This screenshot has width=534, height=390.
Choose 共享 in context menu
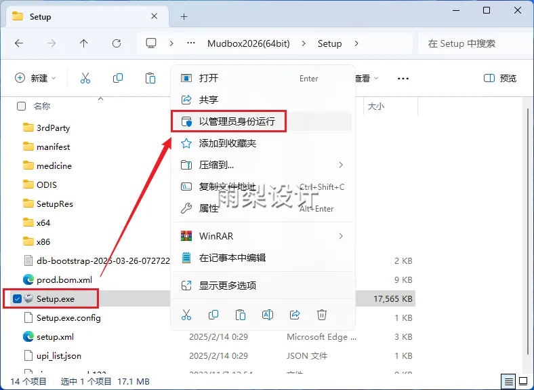[262, 100]
